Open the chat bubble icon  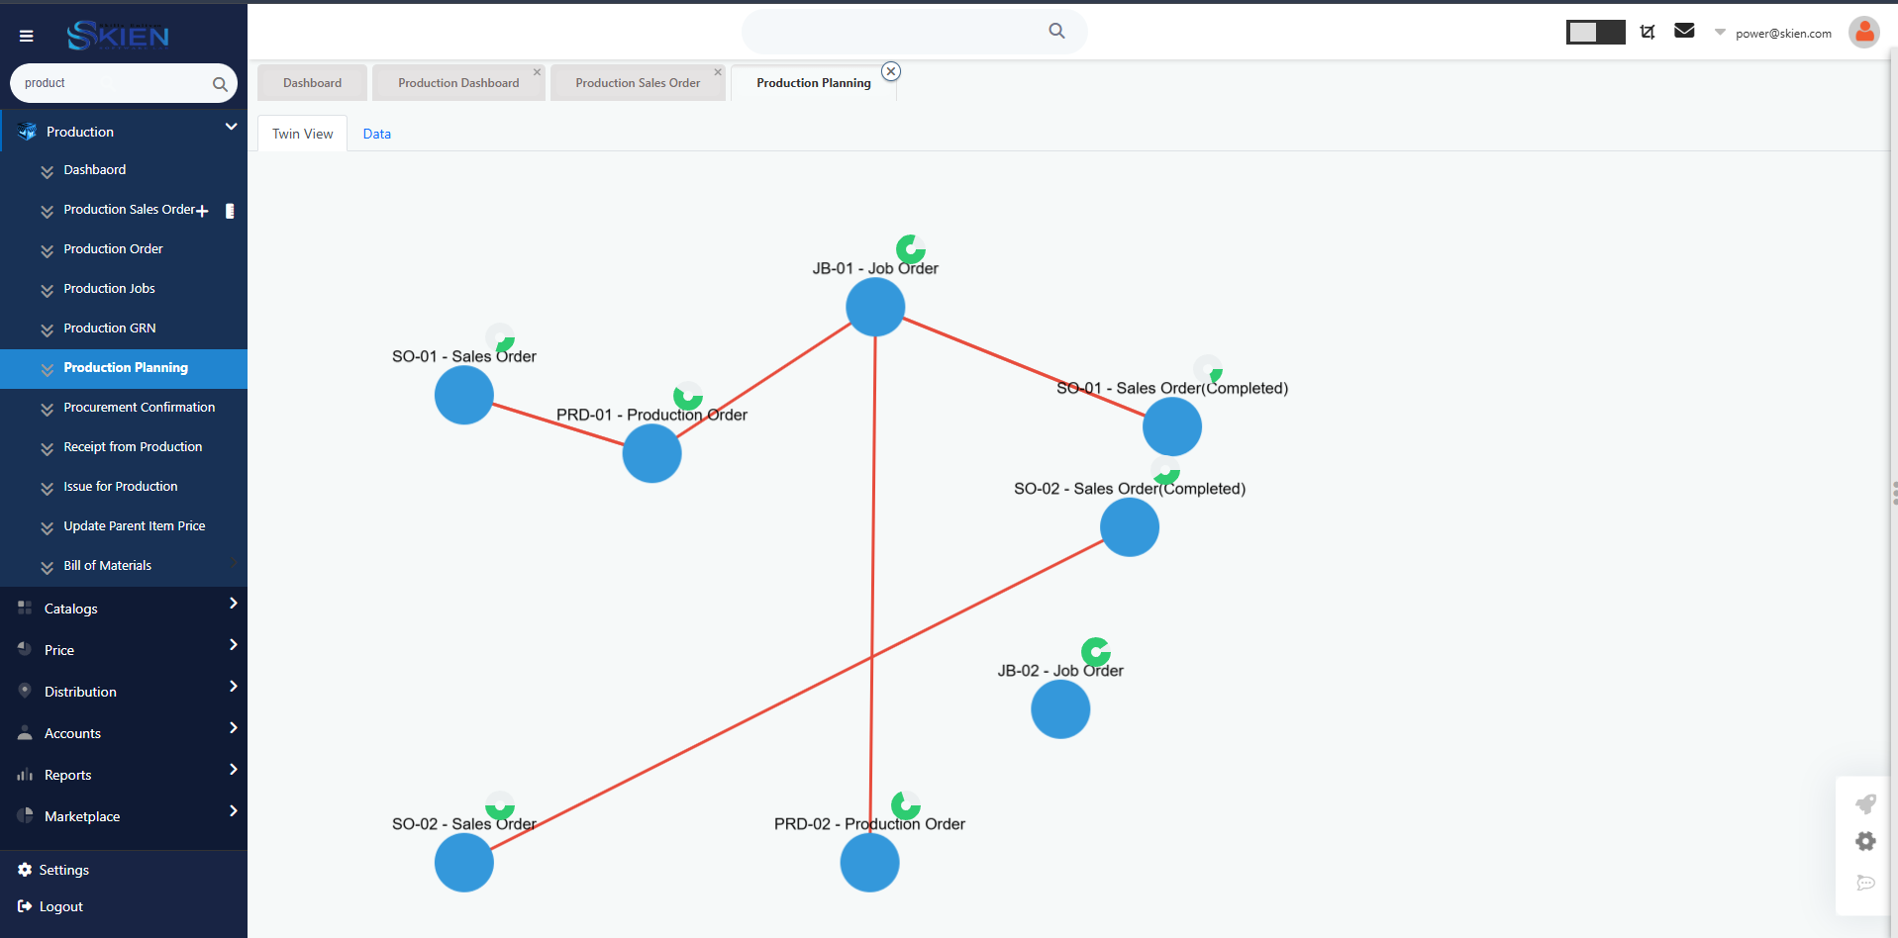pos(1865,883)
